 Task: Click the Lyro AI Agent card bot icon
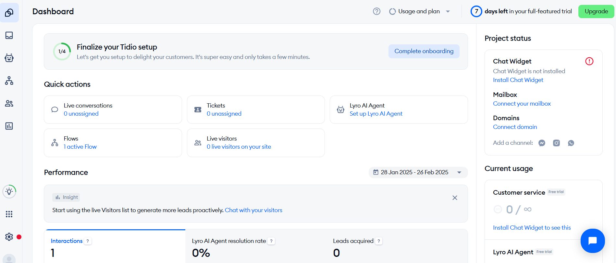coord(340,109)
